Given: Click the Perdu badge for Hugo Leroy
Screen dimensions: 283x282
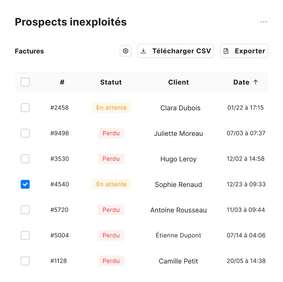Looking at the screenshot, I should click(x=111, y=159).
